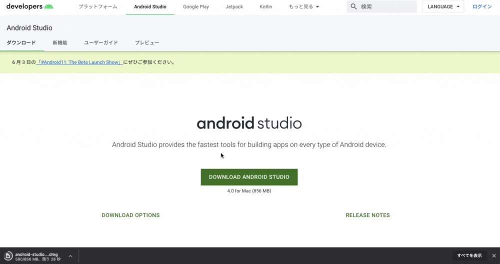Open the Kotlin nav item
Viewport: 500px width, 264px height.
tap(265, 6)
